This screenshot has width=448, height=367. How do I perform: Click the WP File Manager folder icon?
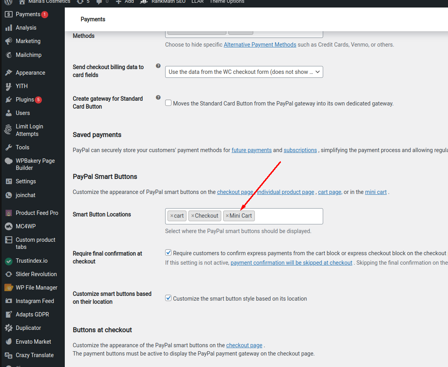click(x=9, y=288)
